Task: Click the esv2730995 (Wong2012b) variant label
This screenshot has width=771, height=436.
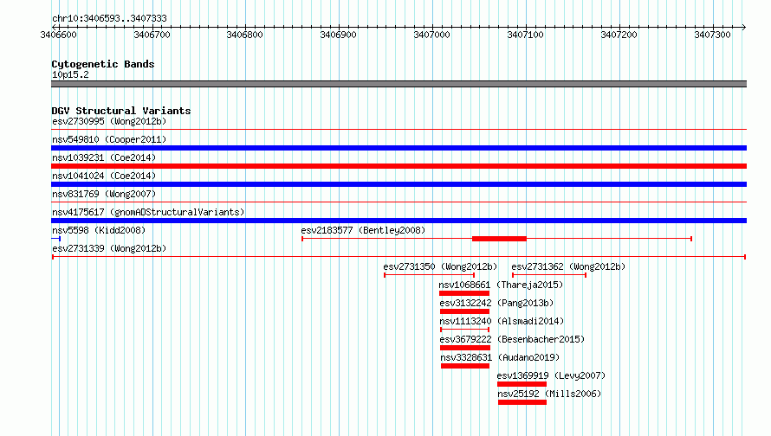Action: pyautogui.click(x=109, y=121)
